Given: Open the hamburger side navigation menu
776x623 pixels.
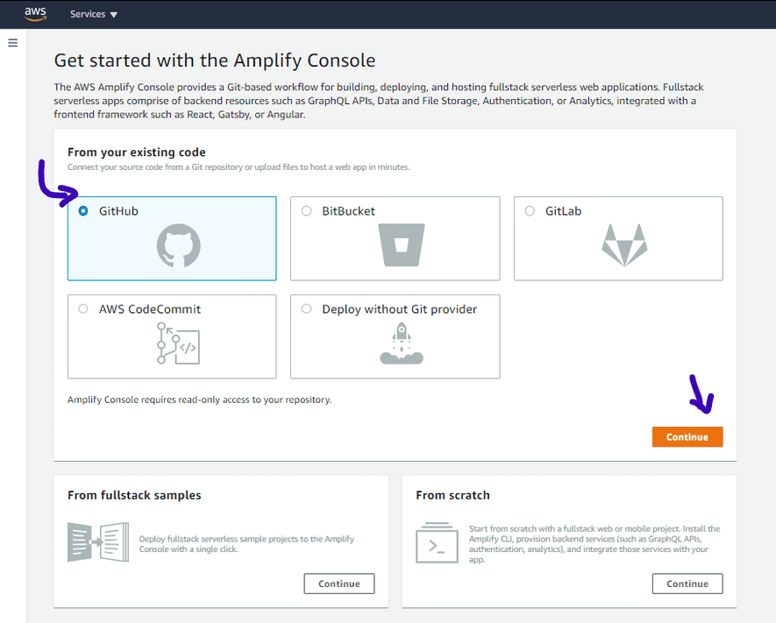Looking at the screenshot, I should pyautogui.click(x=13, y=43).
